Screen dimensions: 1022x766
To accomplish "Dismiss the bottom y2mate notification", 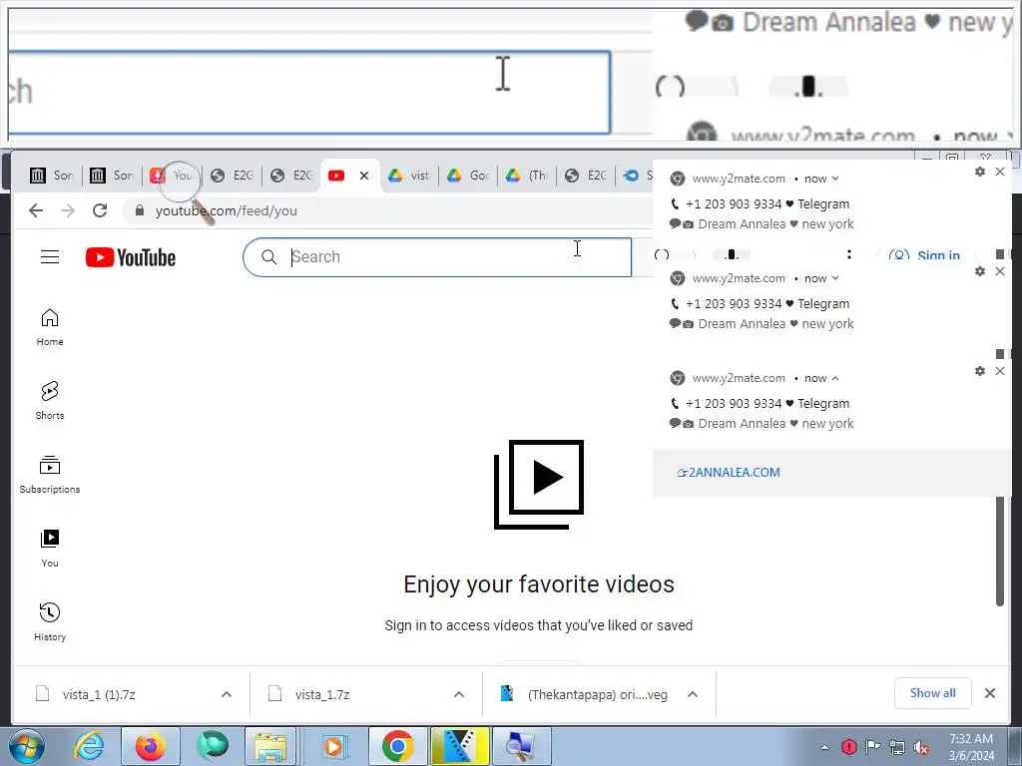I will tap(1000, 371).
